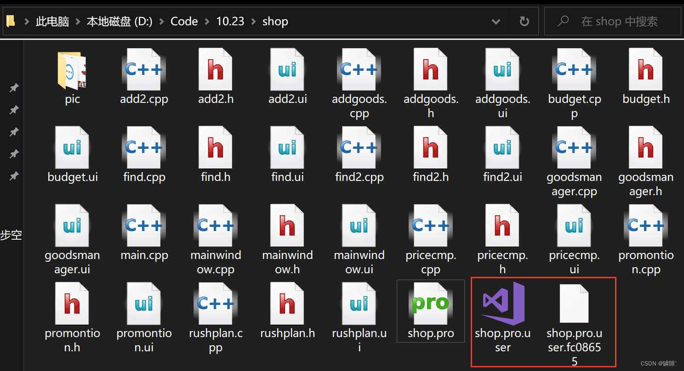Click the "rushplan.h" file name label
Image resolution: width=684 pixels, height=371 pixels.
(x=287, y=333)
